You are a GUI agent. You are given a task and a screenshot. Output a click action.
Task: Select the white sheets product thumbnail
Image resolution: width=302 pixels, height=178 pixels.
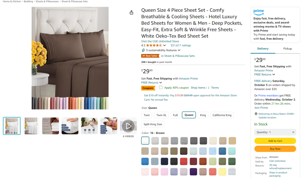(x=31, y=126)
